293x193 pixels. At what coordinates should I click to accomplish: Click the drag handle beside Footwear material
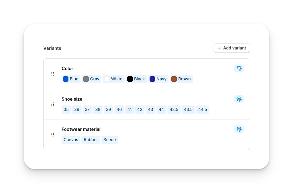pyautogui.click(x=53, y=135)
